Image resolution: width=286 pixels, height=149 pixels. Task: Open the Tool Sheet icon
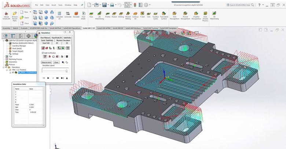[x=84, y=15]
